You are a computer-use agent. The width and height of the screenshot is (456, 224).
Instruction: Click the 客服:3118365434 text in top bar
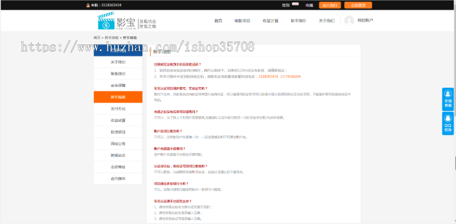point(106,5)
